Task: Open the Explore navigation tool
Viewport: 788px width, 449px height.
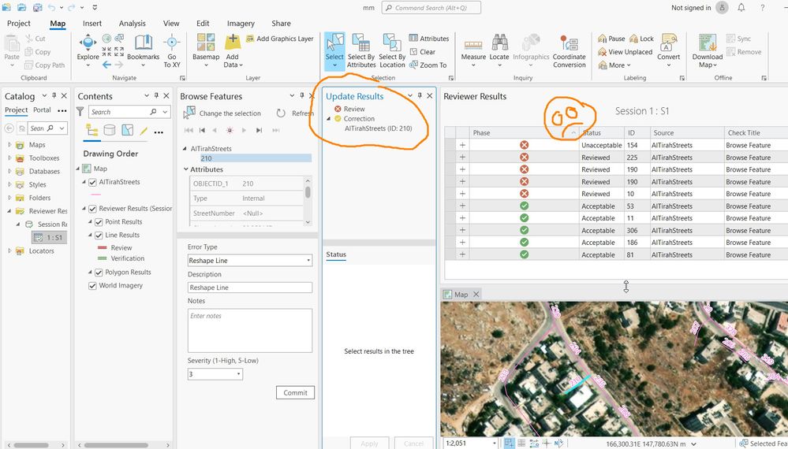Action: (x=88, y=42)
